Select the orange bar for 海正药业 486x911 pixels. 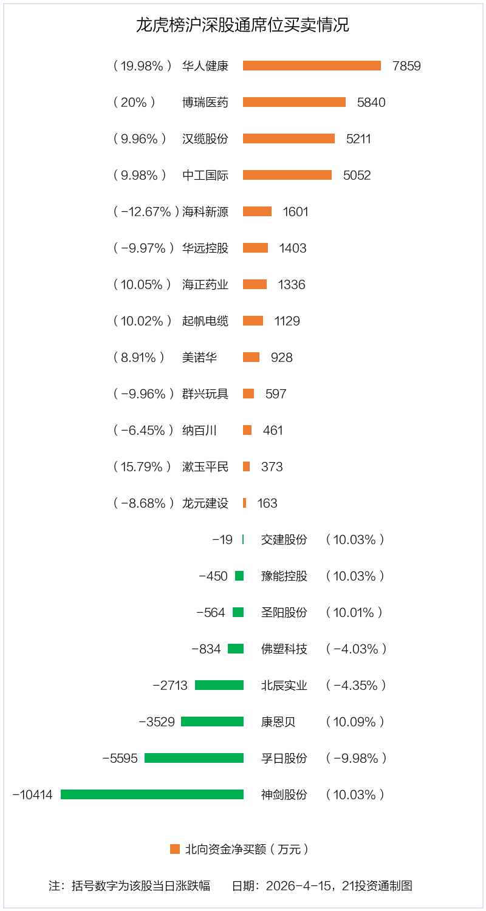point(255,284)
